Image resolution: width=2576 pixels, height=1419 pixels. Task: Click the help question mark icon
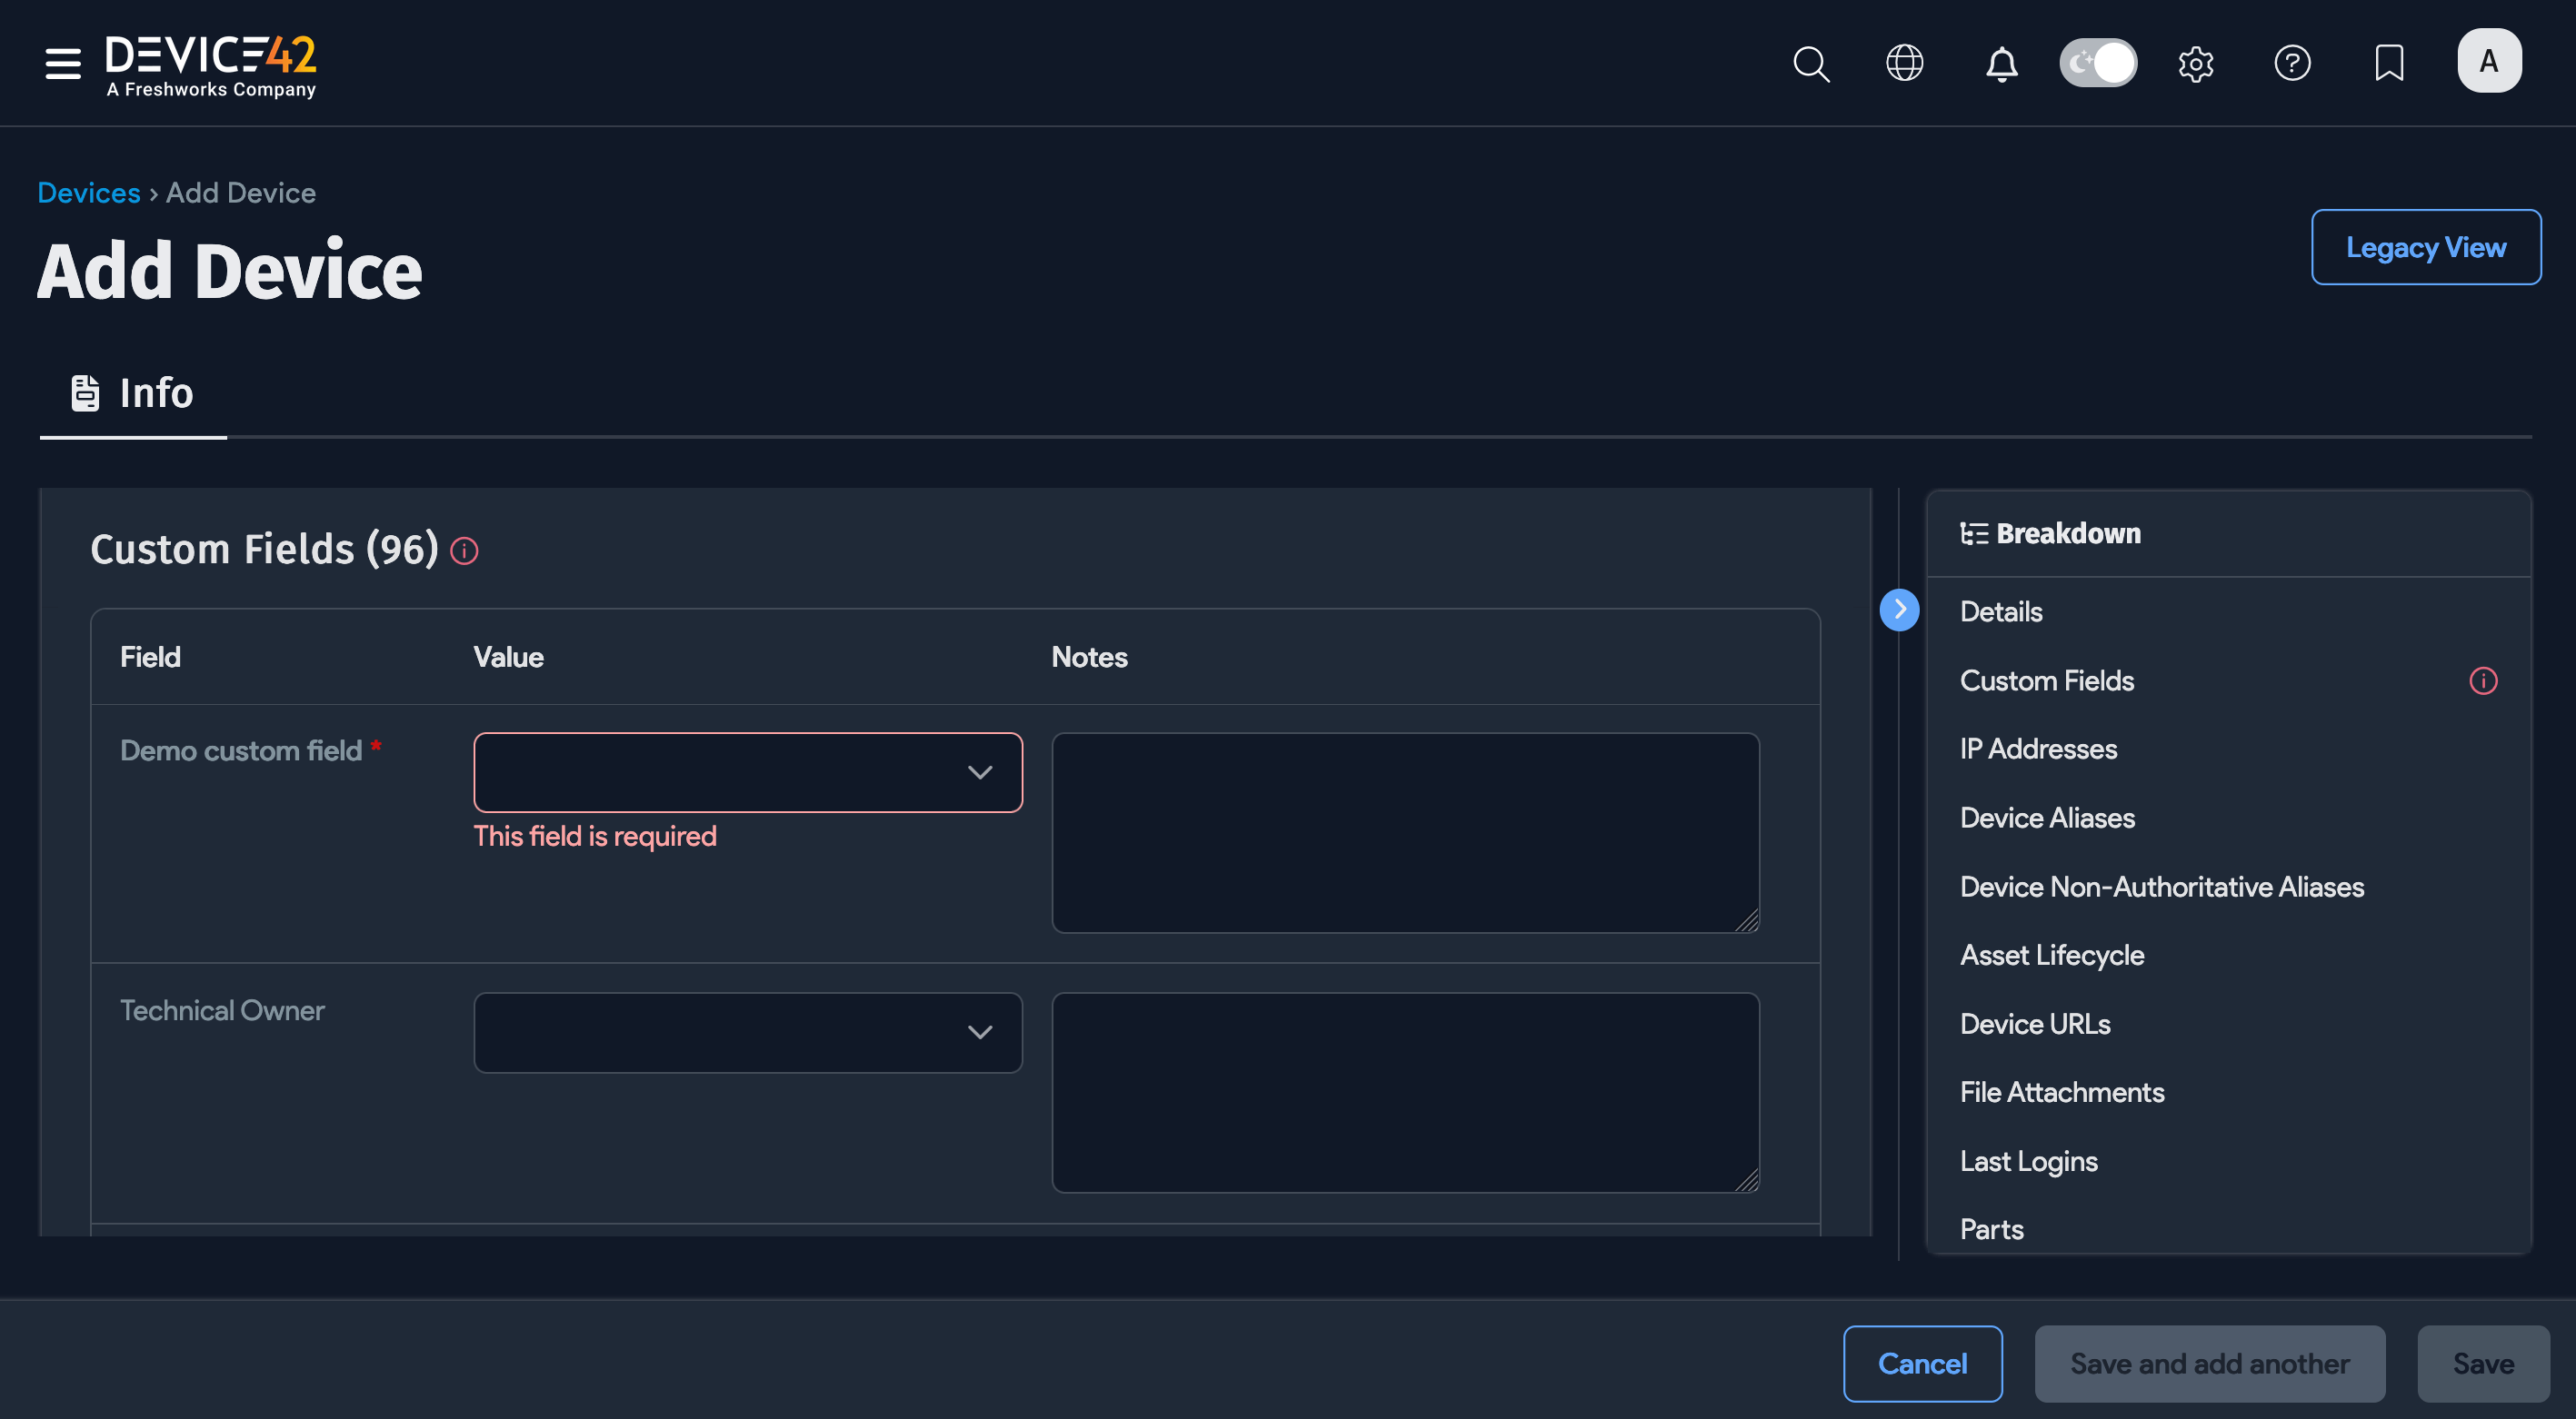click(2292, 63)
